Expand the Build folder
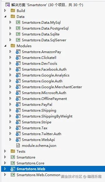Viewport: 105px width, 182px height. tap(5, 11)
